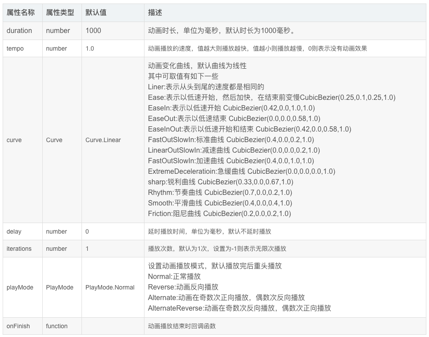Click the EaseInOut curve description line
Image resolution: width=429 pixels, height=337 pixels.
pos(250,129)
